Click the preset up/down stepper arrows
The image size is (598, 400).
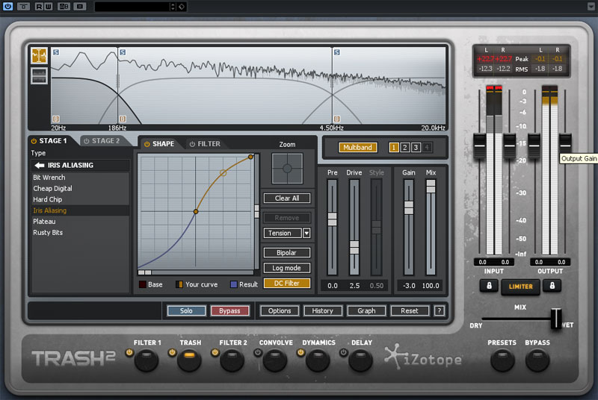173,7
